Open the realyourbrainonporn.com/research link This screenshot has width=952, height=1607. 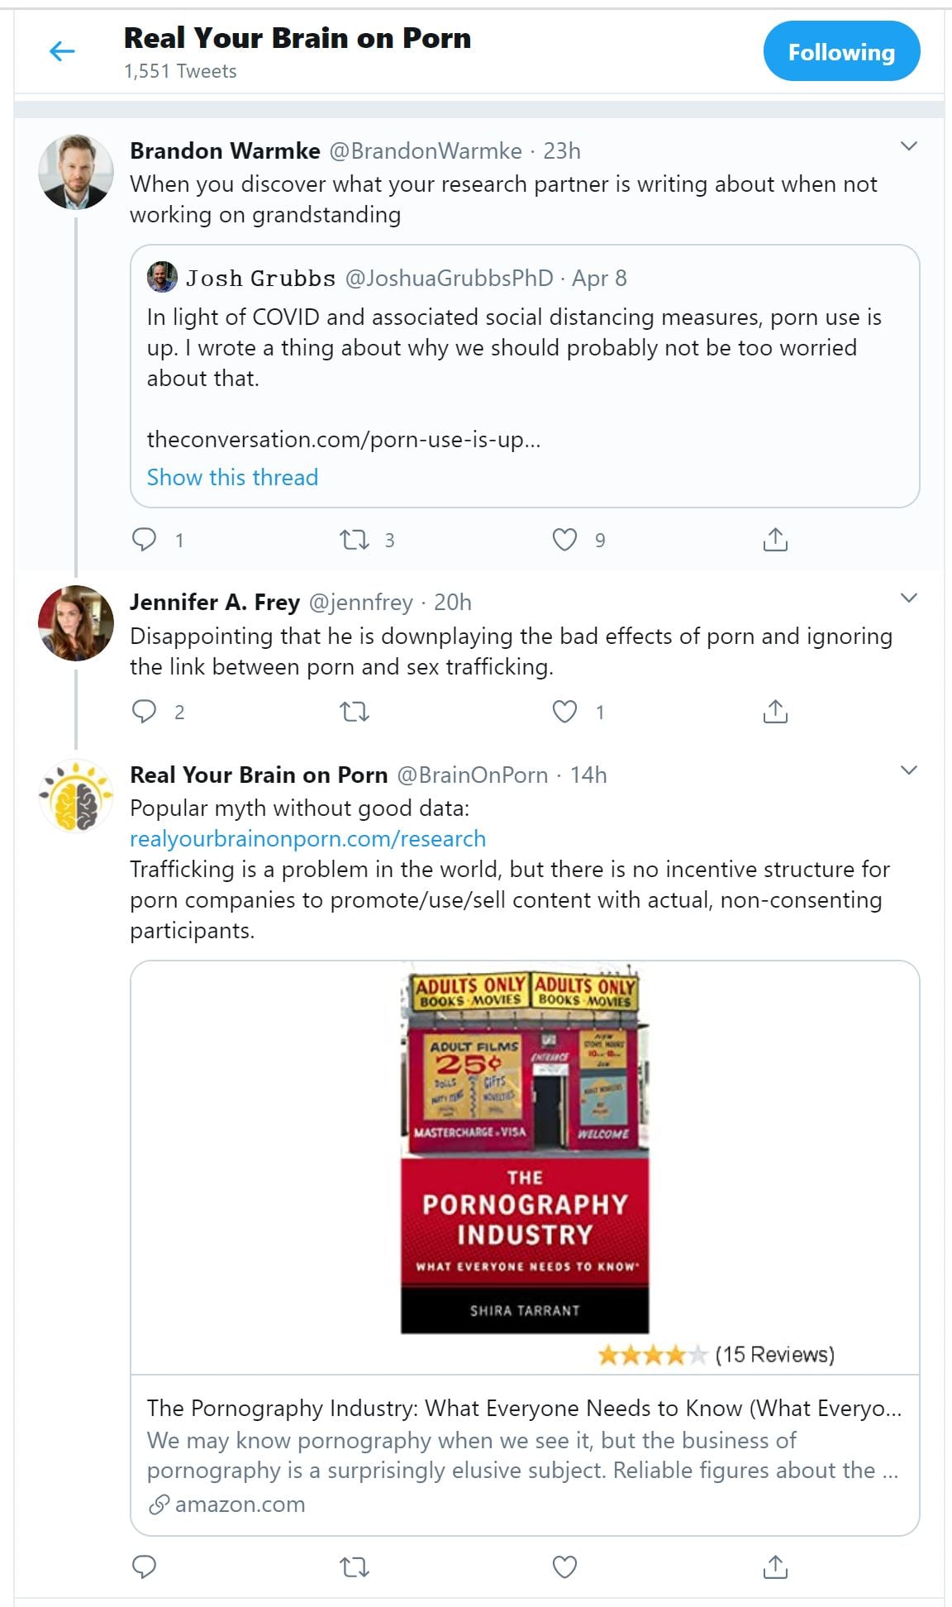tap(307, 838)
